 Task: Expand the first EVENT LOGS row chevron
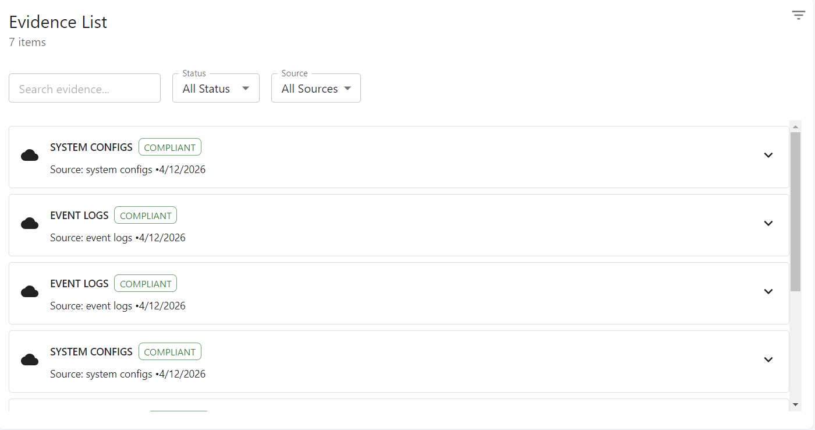[x=768, y=223]
